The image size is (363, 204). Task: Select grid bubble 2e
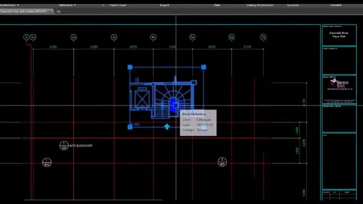tap(74, 37)
